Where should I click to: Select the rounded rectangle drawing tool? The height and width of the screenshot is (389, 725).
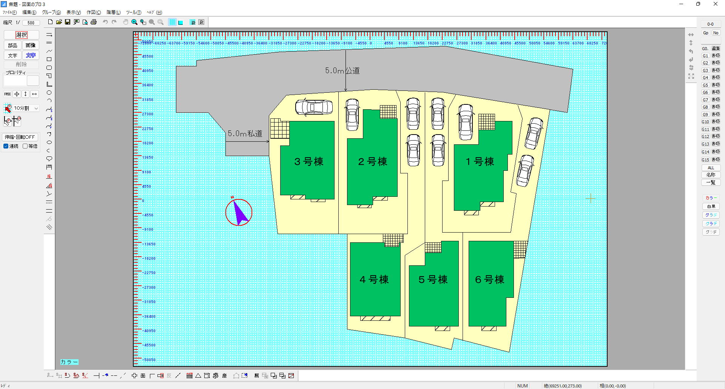tap(49, 68)
